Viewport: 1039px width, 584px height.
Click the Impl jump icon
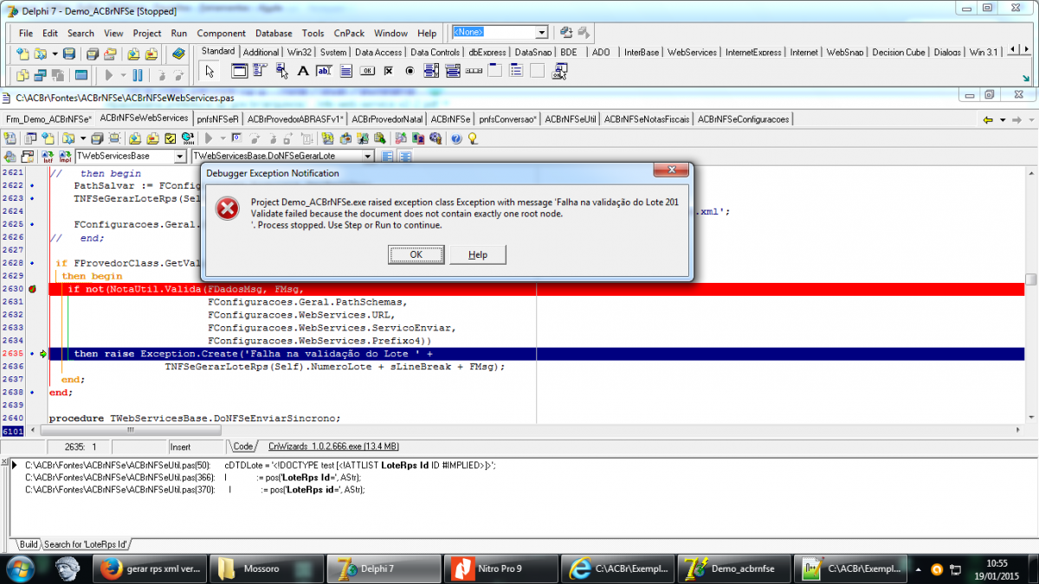point(65,157)
